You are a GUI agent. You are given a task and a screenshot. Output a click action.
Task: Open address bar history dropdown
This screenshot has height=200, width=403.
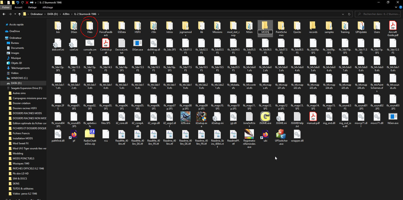[343, 14]
